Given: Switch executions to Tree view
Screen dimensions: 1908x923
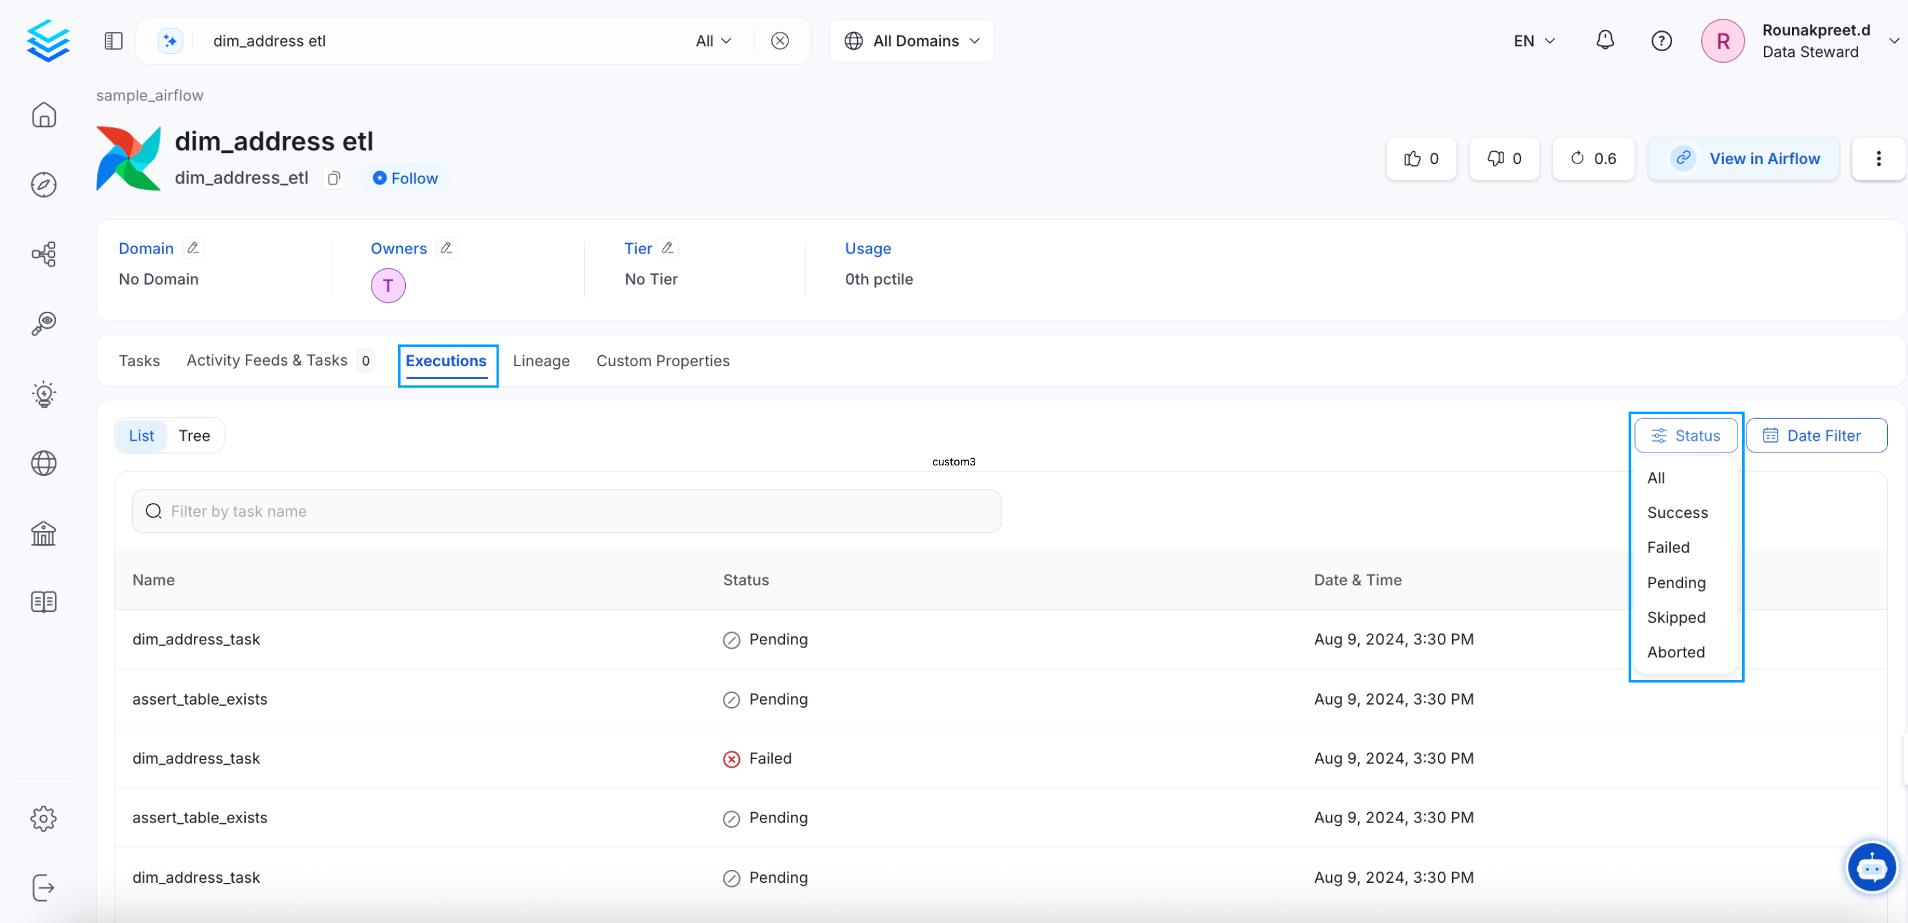Looking at the screenshot, I should click(194, 435).
